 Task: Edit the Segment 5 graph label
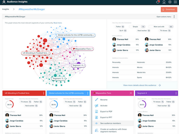(64, 78)
